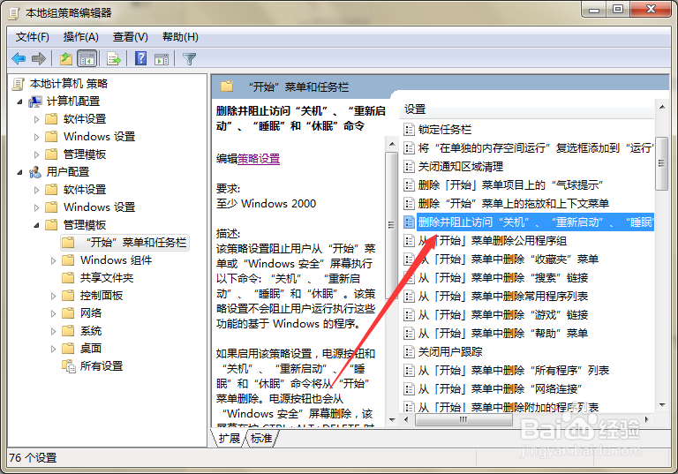Viewport: 678px width, 474px height.
Task: Click the Filter funnel toolbar icon
Action: point(190,59)
